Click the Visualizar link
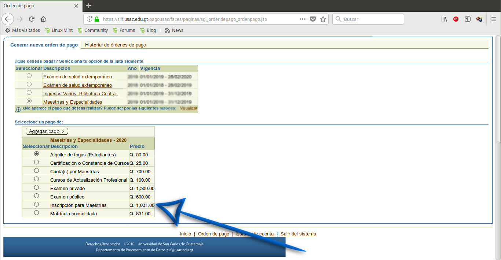The width and height of the screenshot is (501, 260). 189,108
